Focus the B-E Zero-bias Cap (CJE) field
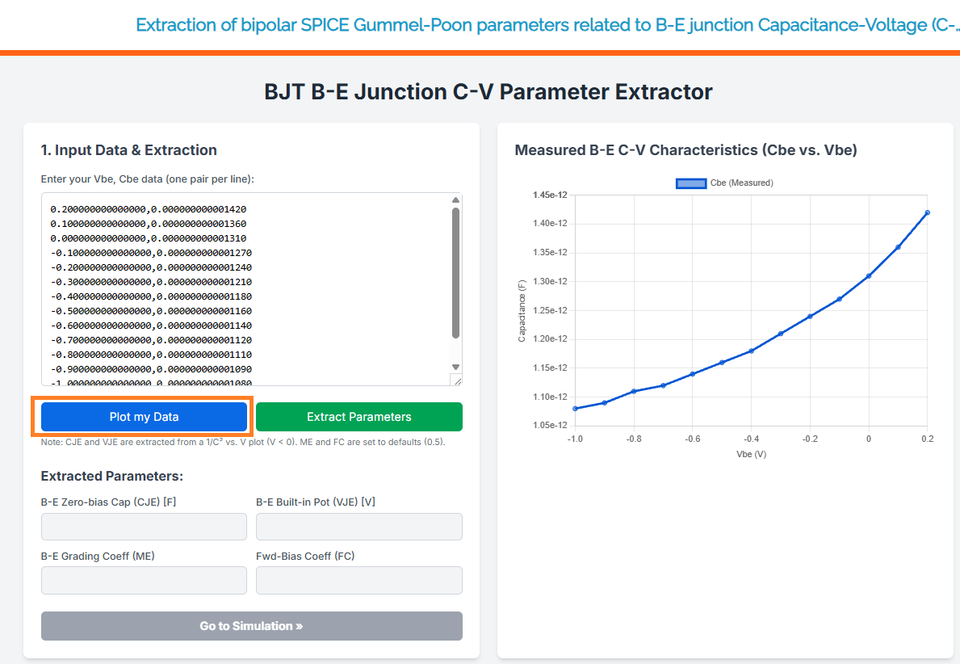This screenshot has width=960, height=664. [x=144, y=527]
